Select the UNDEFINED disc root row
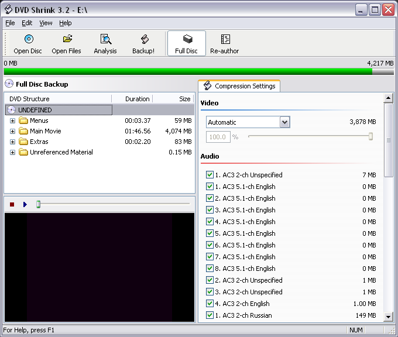398x337 pixels. point(99,110)
